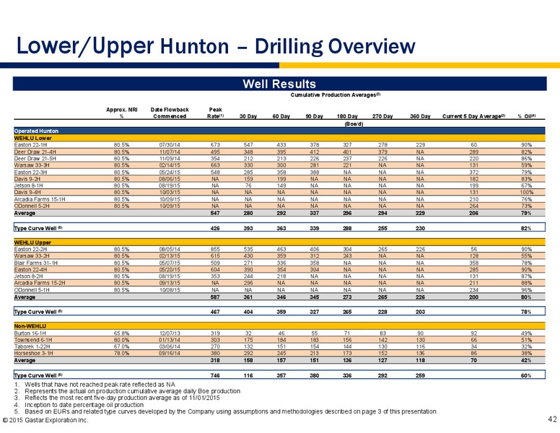Select the 'Deer Draw 21-4H' well name
The width and height of the screenshot is (560, 433).
(35, 152)
